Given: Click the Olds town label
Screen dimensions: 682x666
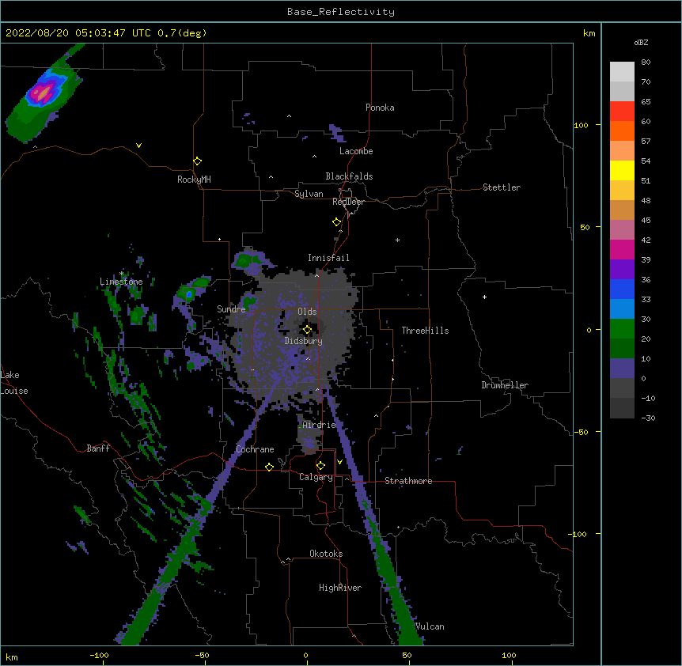Looking at the screenshot, I should 307,312.
